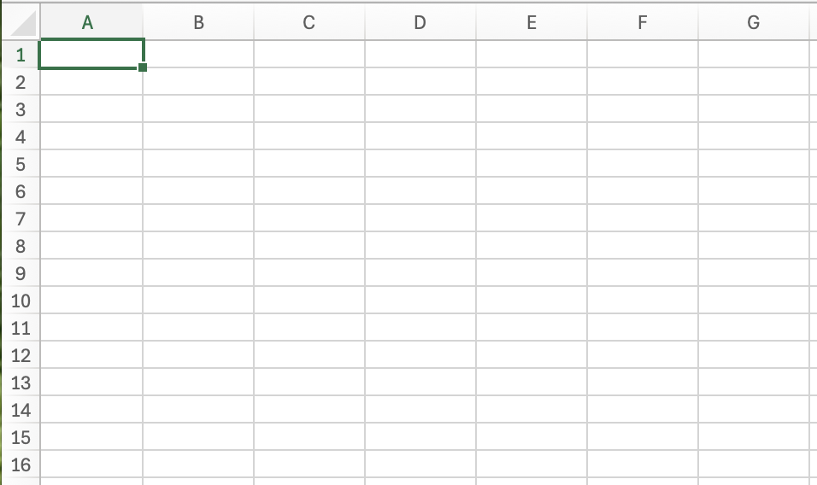Click the fill handle of cell A1
Image resolution: width=817 pixels, height=485 pixels.
point(142,67)
